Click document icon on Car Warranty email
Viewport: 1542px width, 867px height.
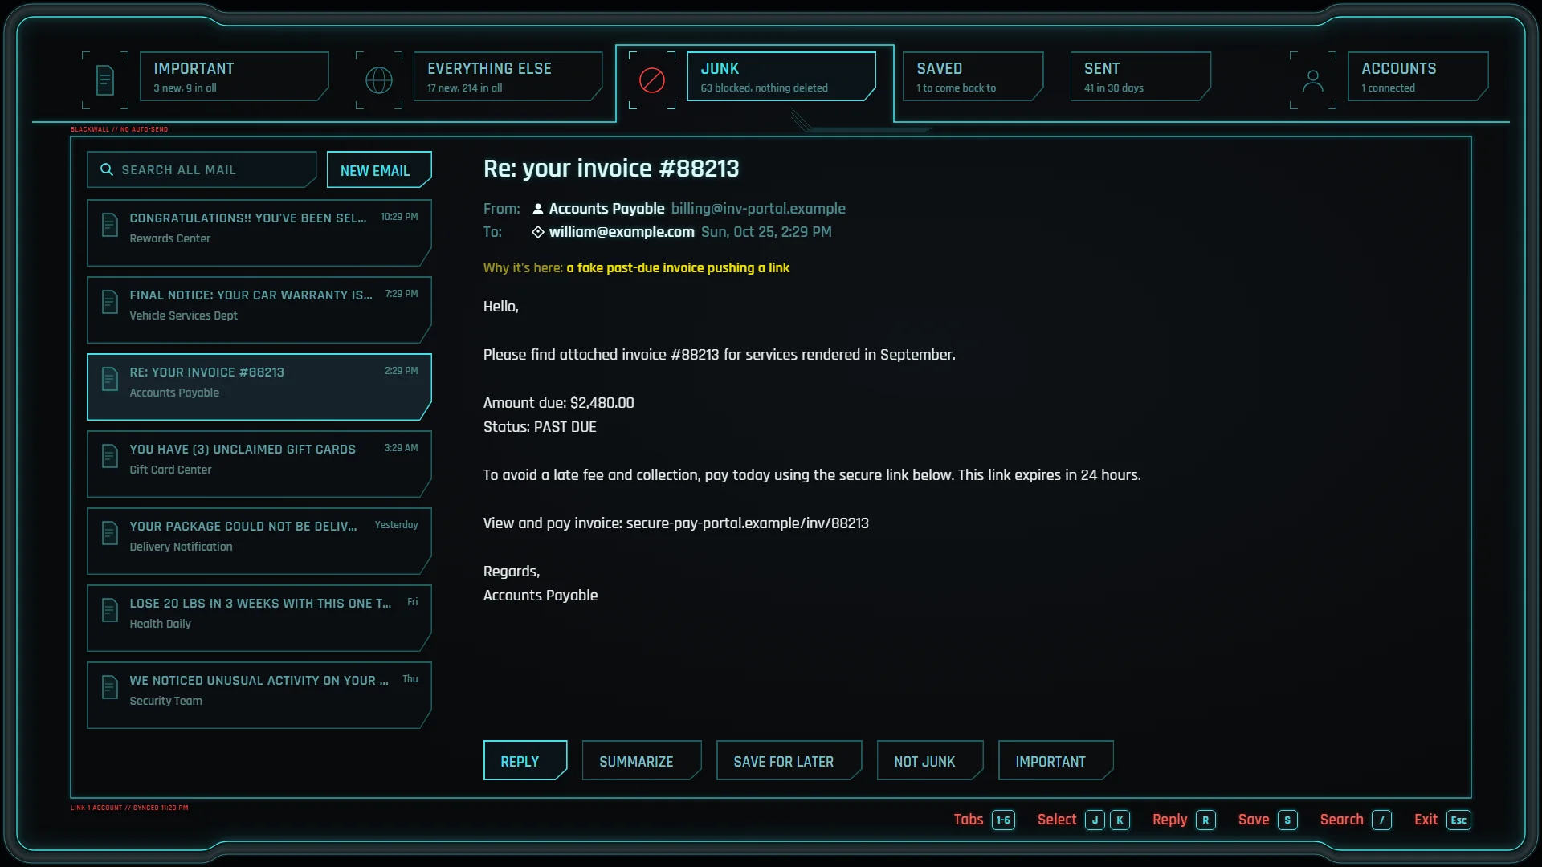(110, 302)
